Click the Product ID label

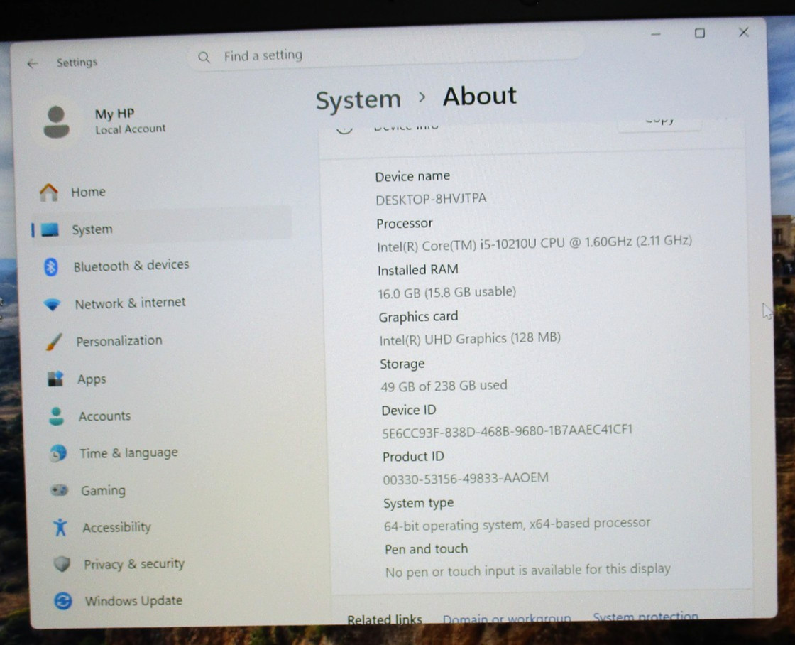tap(413, 457)
